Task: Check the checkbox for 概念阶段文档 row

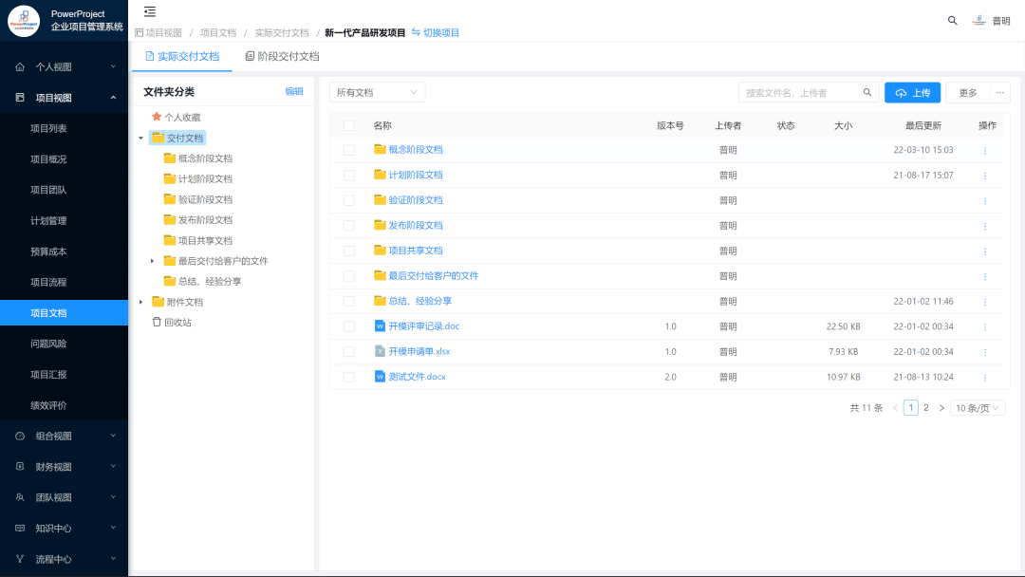Action: pyautogui.click(x=349, y=150)
